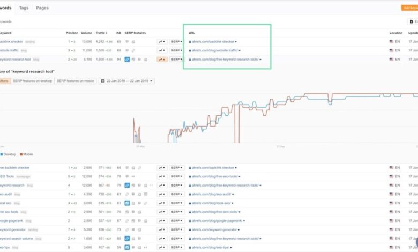Viewport: 418px width, 252px height.
Task: Click the blog tag beside local seo
Action: click(17, 203)
